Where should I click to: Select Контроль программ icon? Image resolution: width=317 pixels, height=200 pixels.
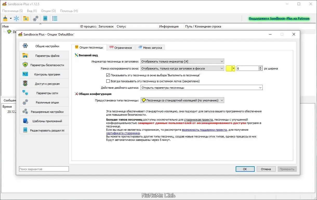pos(25,74)
